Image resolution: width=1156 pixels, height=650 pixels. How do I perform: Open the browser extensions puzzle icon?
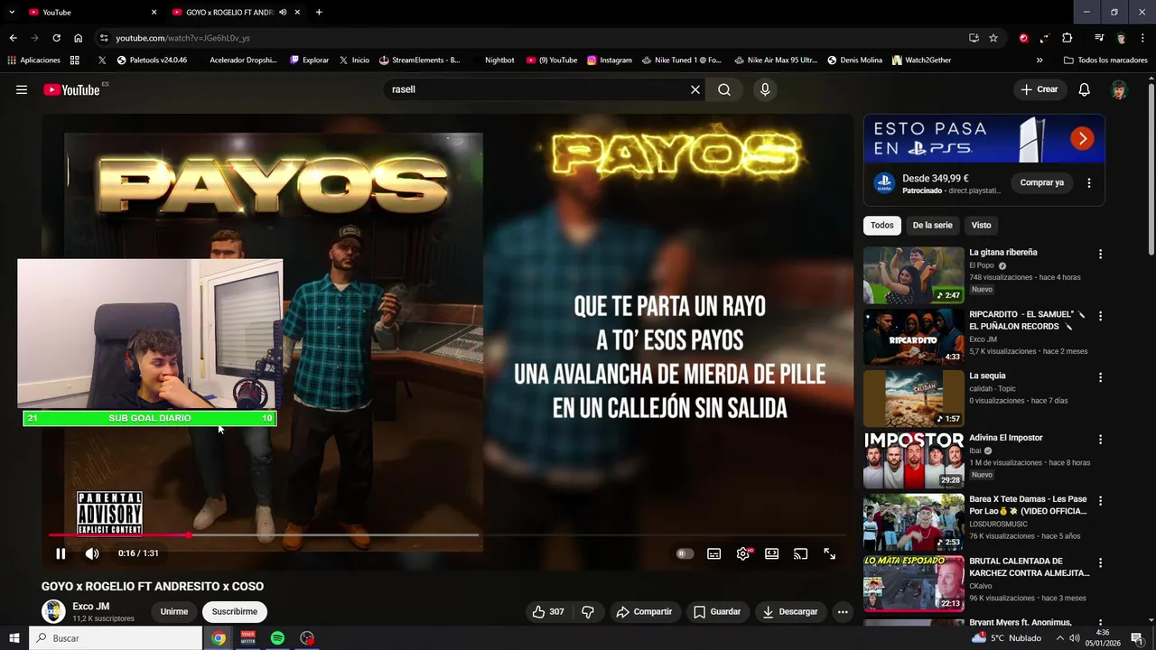pyautogui.click(x=1067, y=38)
